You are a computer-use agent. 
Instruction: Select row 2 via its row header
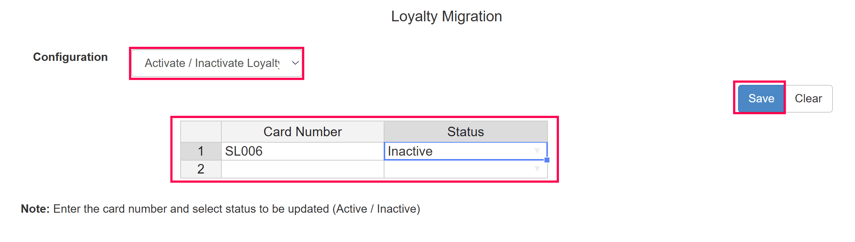[201, 169]
